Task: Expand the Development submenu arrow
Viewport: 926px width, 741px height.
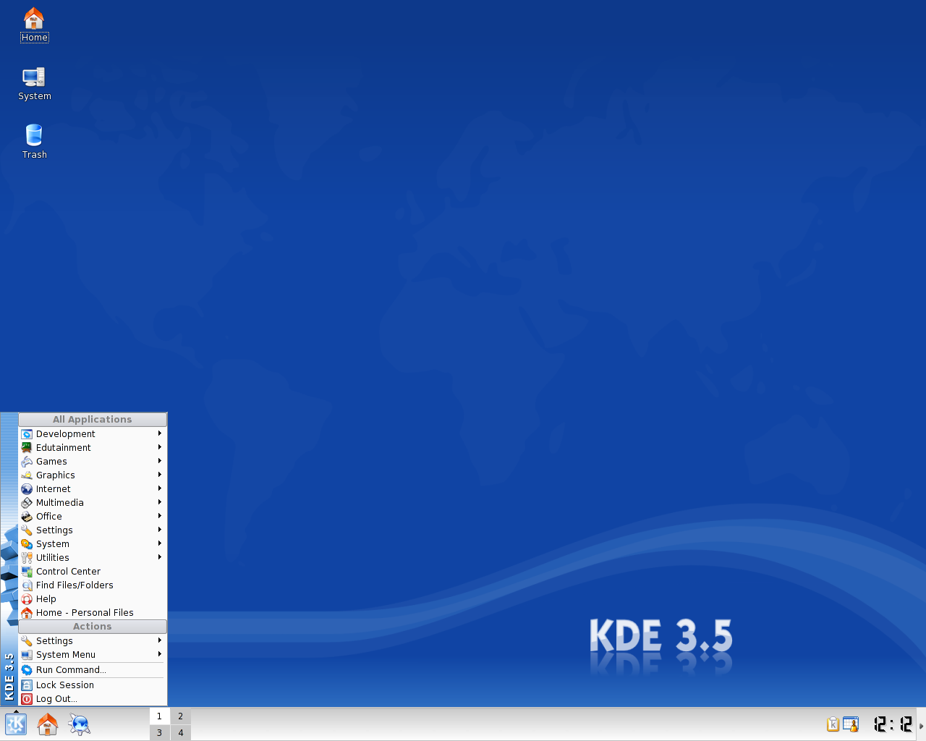Action: pyautogui.click(x=160, y=433)
